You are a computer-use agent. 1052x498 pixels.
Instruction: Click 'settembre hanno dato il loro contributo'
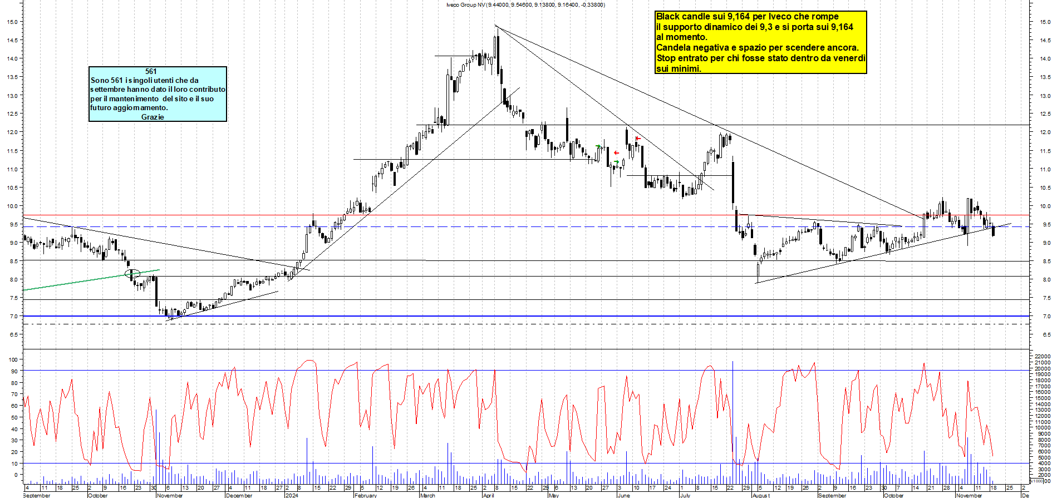pyautogui.click(x=158, y=89)
